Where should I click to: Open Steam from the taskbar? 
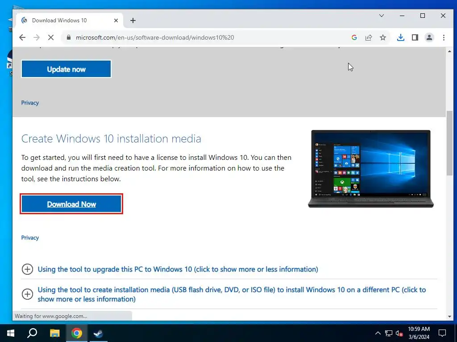98,333
